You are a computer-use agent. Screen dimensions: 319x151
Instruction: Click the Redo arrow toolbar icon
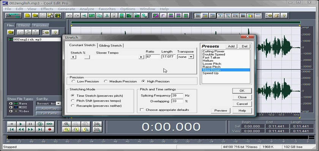tap(77, 15)
